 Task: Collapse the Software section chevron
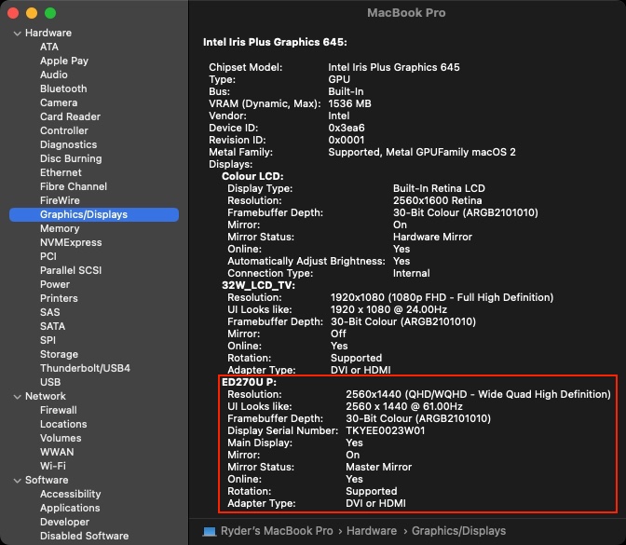[x=17, y=481]
